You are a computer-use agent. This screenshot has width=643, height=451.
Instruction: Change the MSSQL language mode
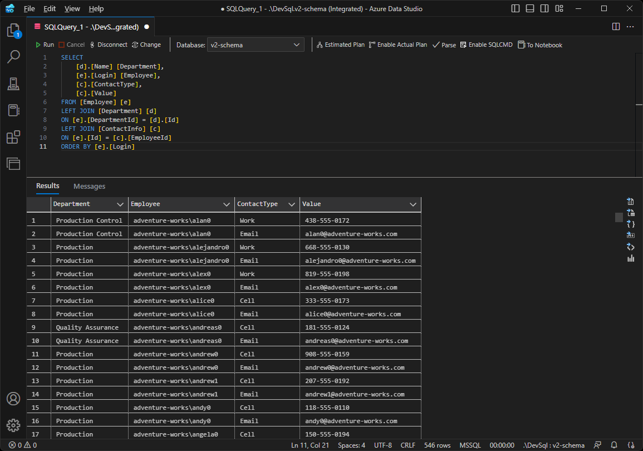470,445
